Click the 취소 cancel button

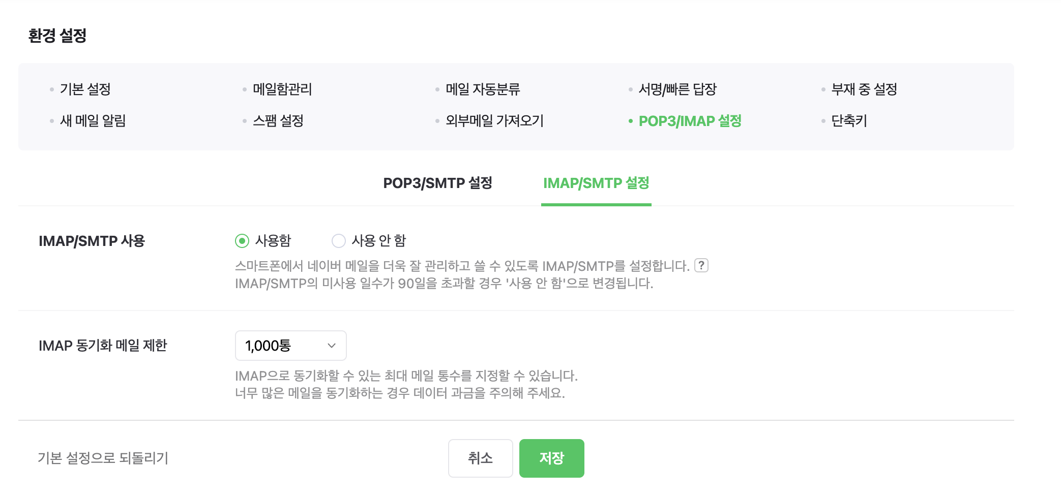point(480,458)
